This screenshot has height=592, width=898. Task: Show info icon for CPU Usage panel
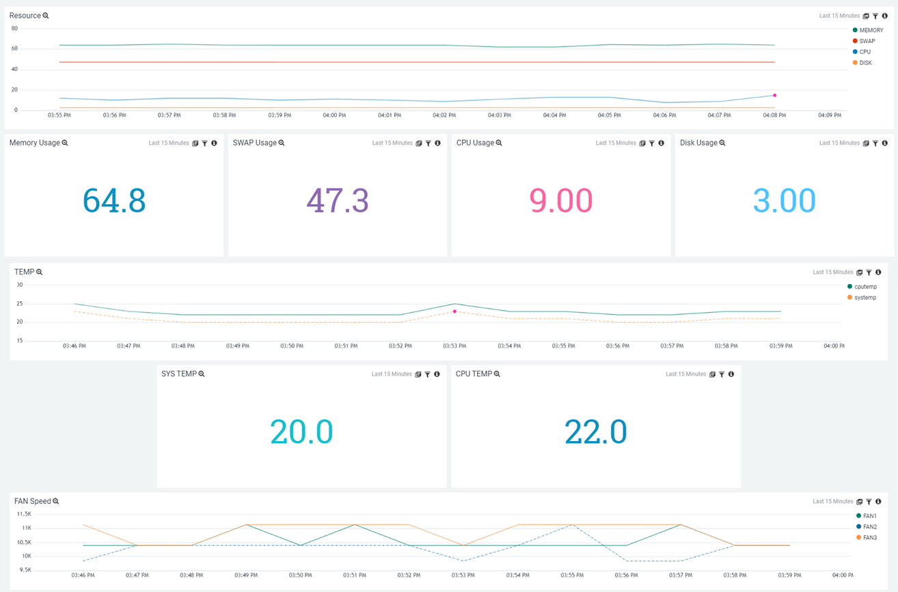[661, 143]
